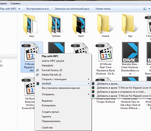Click Воспроизвести все toolbar button
Viewport: 151px width, 131px height.
tap(38, 9)
